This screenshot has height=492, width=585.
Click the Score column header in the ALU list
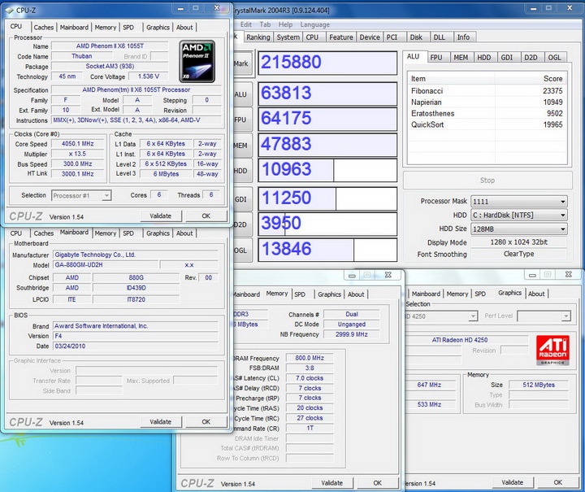552,79
